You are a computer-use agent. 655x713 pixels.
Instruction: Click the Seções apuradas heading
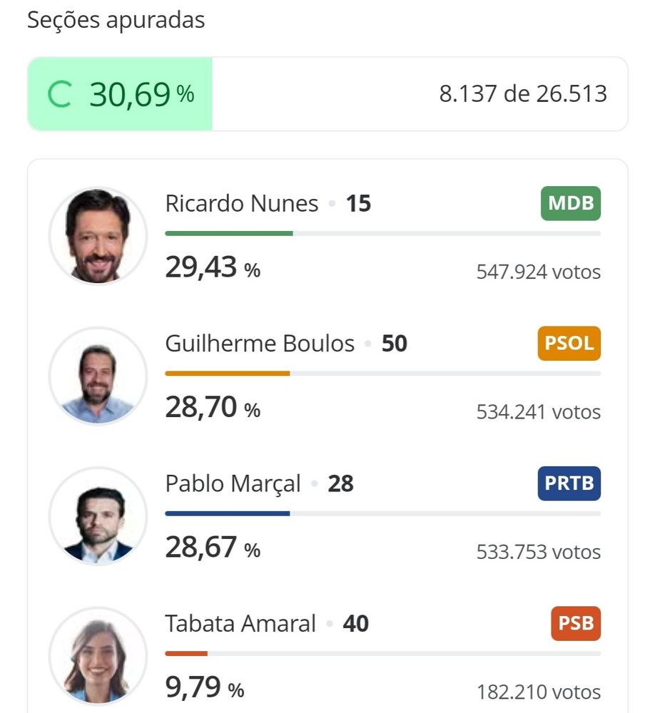tap(116, 20)
